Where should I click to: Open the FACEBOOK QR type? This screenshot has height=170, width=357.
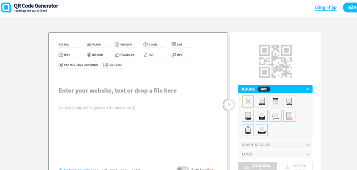tap(125, 55)
